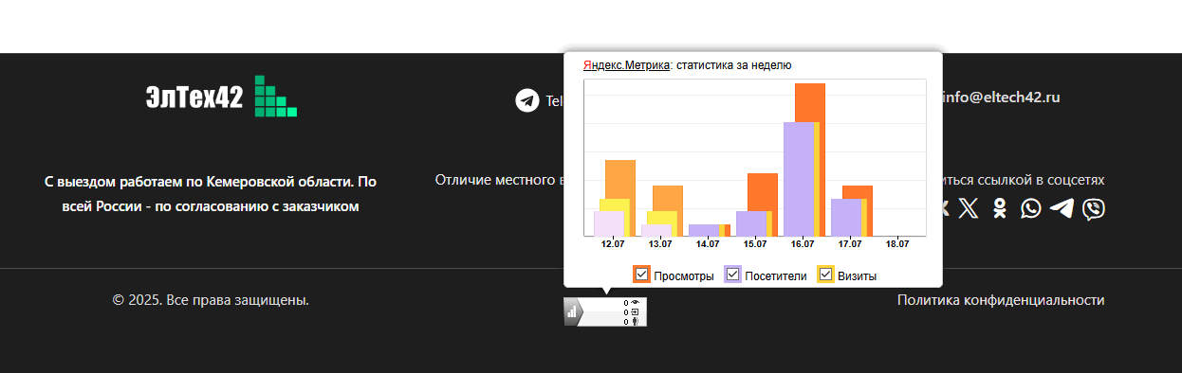Open the Telegram contact icon
Viewport: 1182px width, 373px height.
[527, 100]
